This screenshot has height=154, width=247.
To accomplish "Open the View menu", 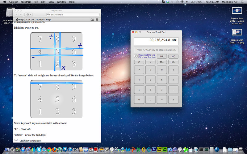I will click(x=51, y=2).
